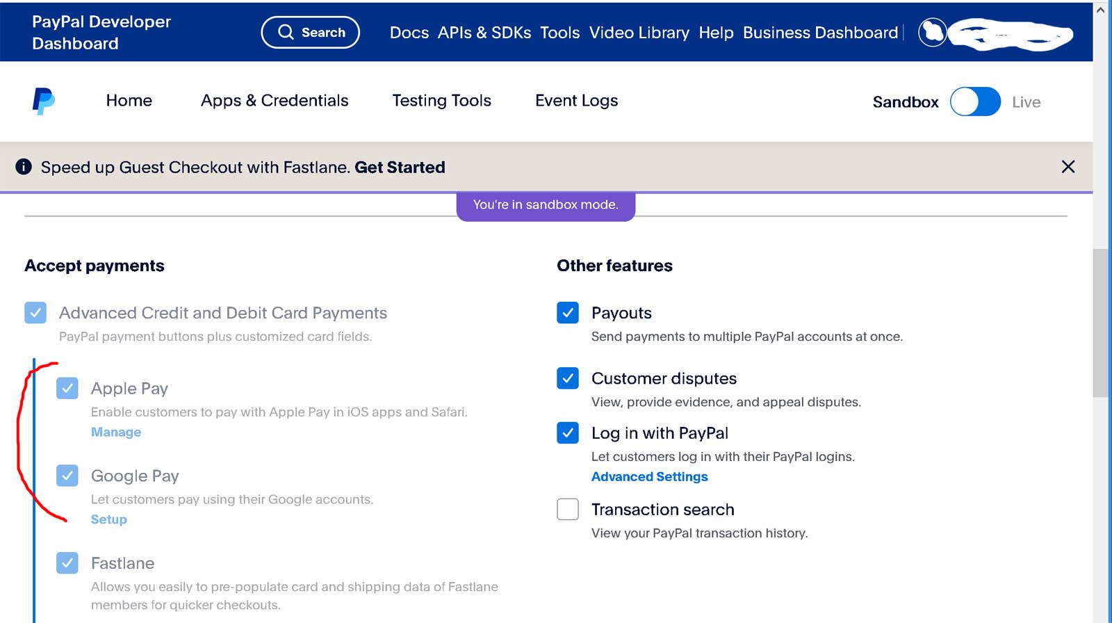1112x623 pixels.
Task: Uncheck the Google Pay checkbox
Action: click(x=67, y=476)
